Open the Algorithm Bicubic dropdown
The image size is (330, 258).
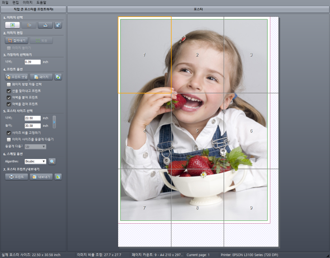coord(36,161)
